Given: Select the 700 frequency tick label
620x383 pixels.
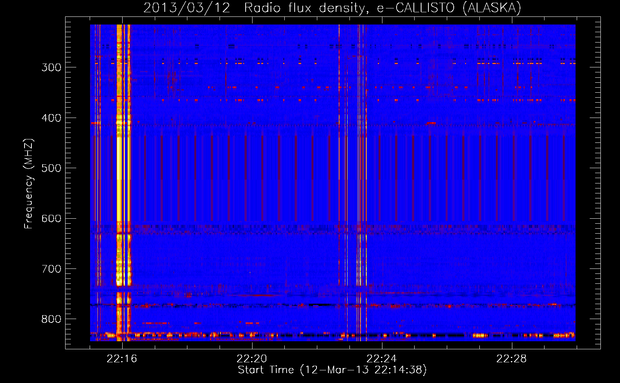Looking at the screenshot, I should [x=51, y=269].
